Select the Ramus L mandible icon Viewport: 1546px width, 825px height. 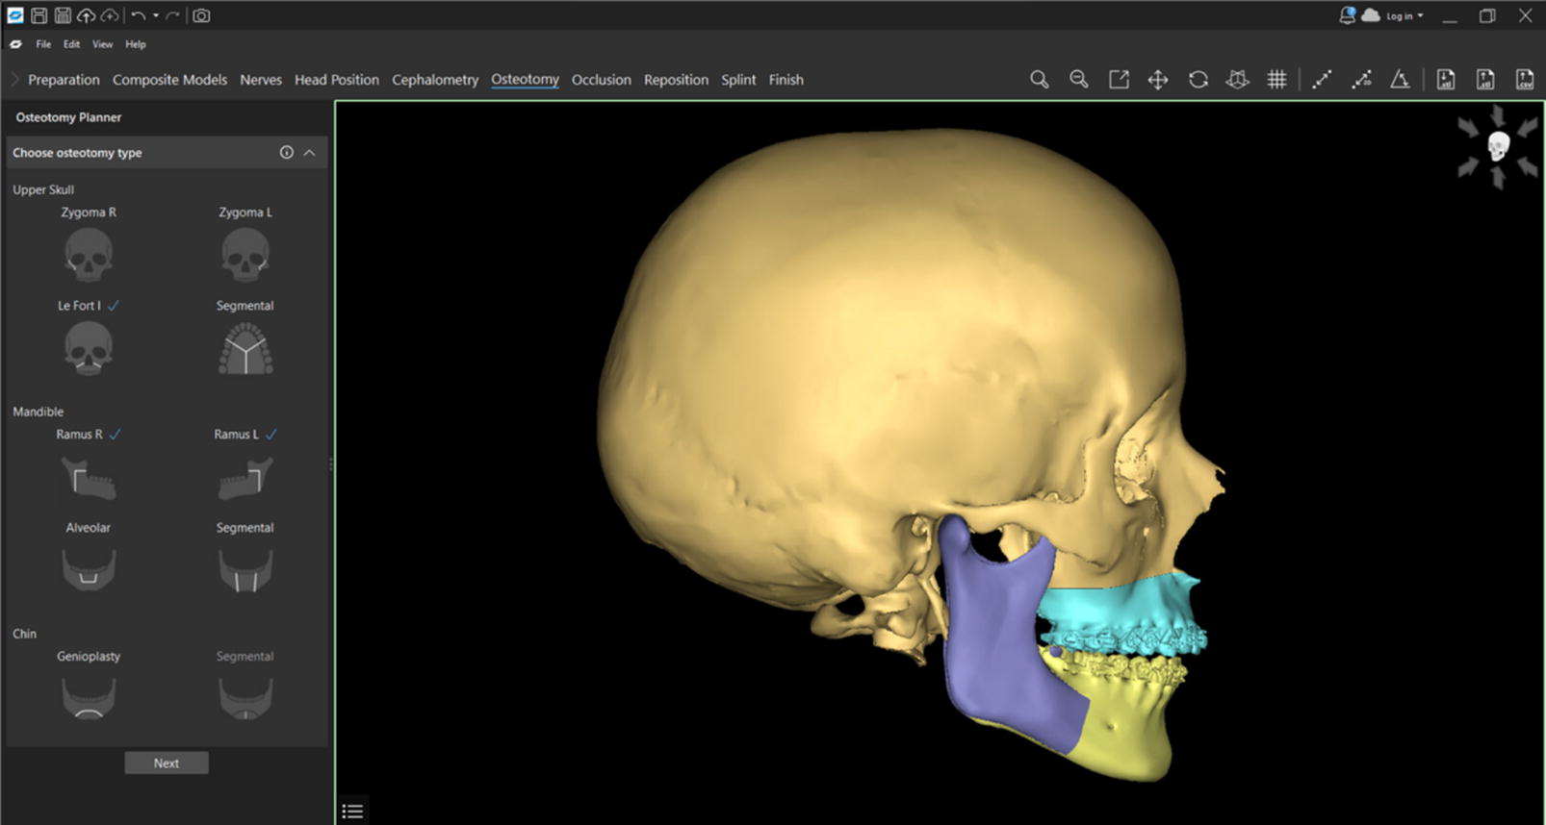pos(245,478)
